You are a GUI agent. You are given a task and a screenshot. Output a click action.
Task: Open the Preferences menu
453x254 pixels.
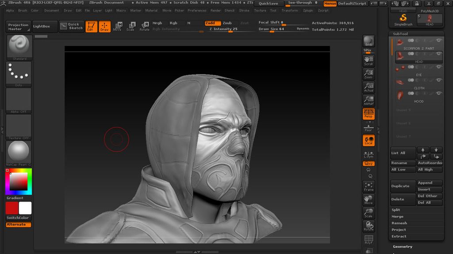pyautogui.click(x=197, y=11)
